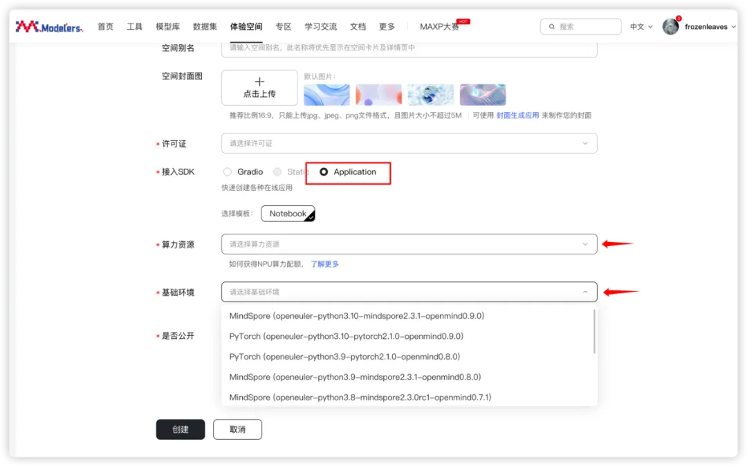This screenshot has width=747, height=466.
Task: Open the license (许可证) dropdown
Action: tap(409, 143)
